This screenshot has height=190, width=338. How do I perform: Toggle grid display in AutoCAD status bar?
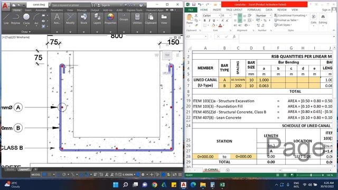point(44,175)
